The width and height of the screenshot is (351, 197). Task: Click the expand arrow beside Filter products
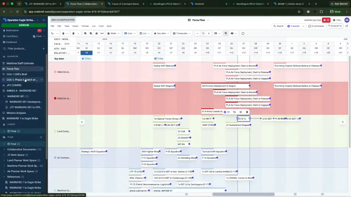click(x=43, y=48)
